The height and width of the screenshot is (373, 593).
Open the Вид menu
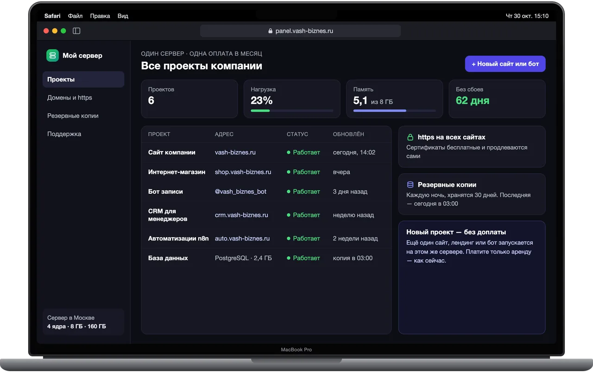pos(123,16)
